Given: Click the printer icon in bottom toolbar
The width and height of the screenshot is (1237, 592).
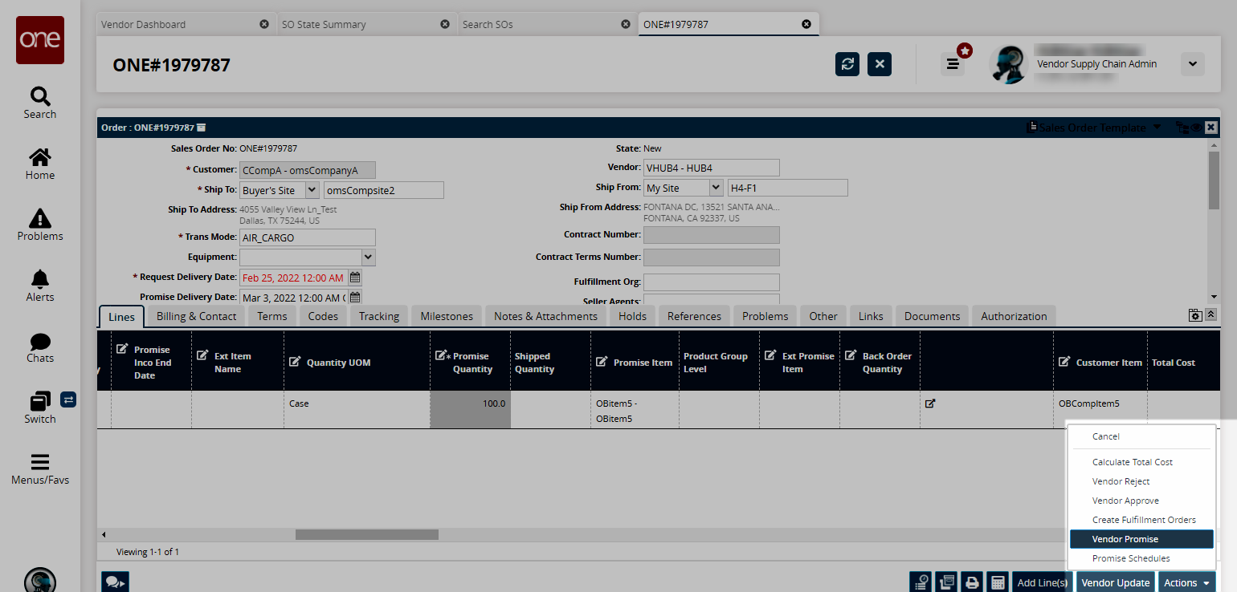Looking at the screenshot, I should tap(973, 582).
